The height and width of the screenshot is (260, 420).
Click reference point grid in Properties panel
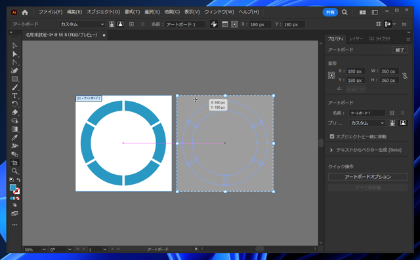coord(331,75)
